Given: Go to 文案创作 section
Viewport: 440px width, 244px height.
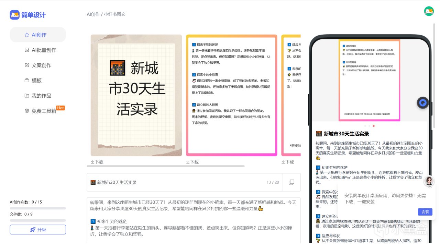Looking at the screenshot, I should tap(38, 65).
